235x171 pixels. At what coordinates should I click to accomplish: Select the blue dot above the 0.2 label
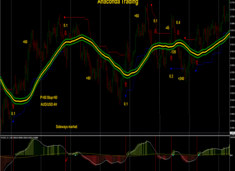[171, 68]
